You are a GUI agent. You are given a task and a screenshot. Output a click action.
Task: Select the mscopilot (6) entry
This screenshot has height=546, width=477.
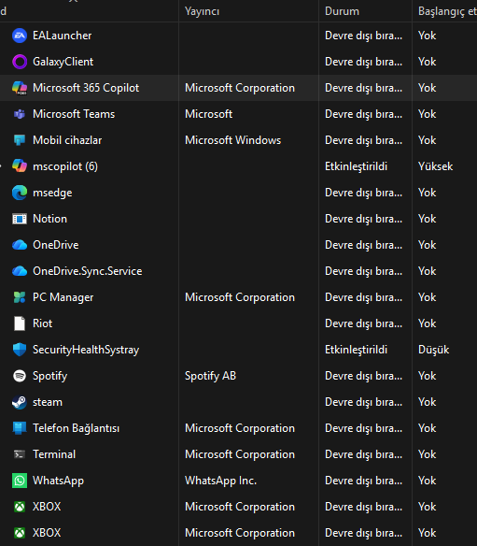[x=65, y=166]
